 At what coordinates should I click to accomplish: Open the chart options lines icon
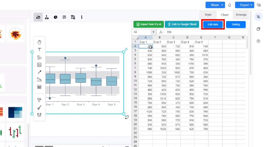click(x=64, y=17)
